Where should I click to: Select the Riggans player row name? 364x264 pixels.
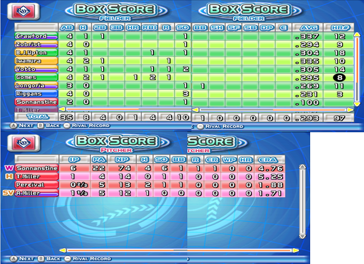tap(36, 93)
